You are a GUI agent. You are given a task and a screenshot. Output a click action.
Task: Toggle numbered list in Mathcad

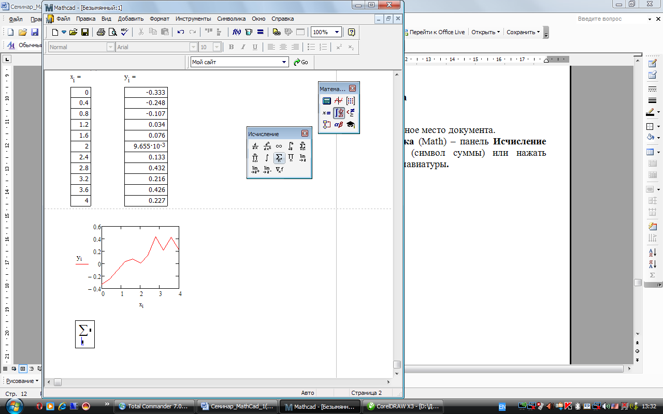pyautogui.click(x=323, y=47)
